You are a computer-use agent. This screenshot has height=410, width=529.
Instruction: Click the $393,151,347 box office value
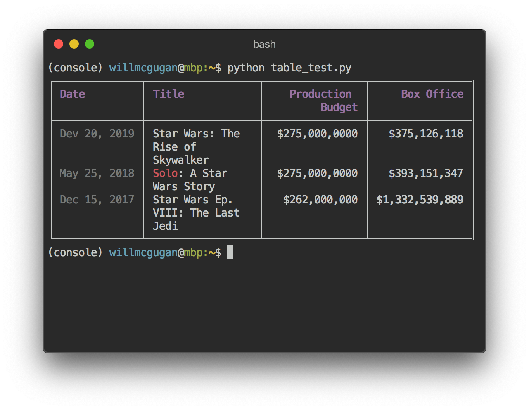point(426,173)
